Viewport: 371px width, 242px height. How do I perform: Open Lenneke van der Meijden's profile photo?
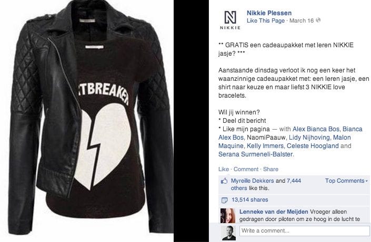(x=228, y=216)
